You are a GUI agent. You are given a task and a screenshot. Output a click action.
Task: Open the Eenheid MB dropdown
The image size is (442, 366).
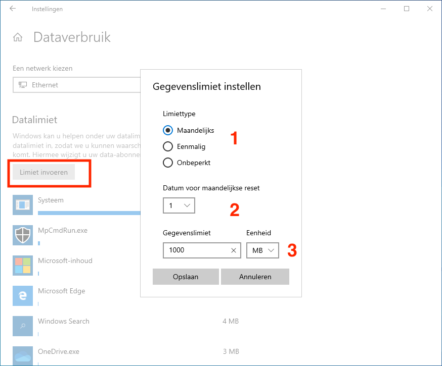pos(262,250)
